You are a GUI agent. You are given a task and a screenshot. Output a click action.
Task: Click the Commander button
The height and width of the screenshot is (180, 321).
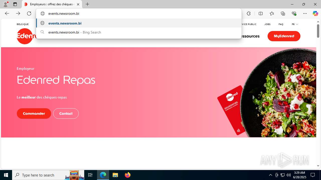(x=34, y=113)
